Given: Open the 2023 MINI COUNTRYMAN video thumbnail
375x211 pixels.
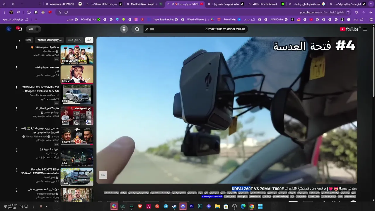Looking at the screenshot, I should [x=77, y=95].
